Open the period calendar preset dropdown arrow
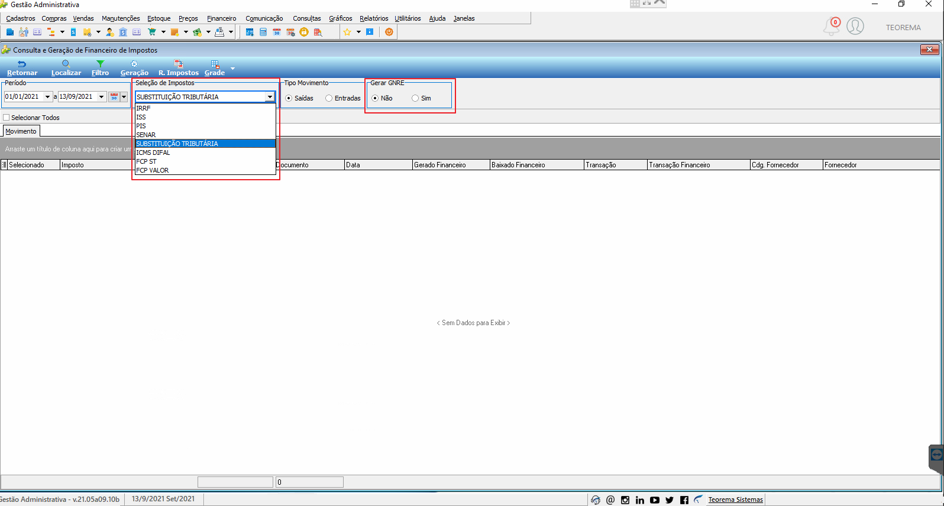The image size is (944, 506). pyautogui.click(x=124, y=97)
